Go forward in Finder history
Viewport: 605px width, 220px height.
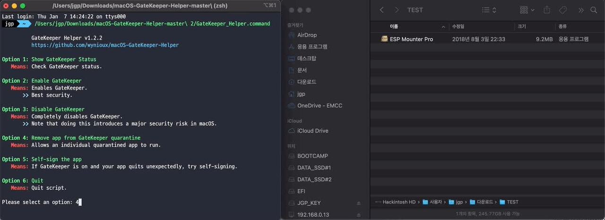coord(397,10)
